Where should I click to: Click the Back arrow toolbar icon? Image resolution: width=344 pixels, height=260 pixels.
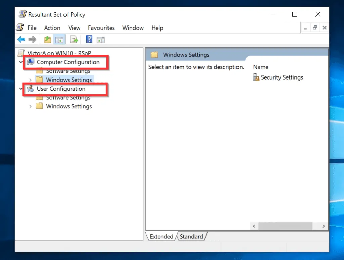pos(21,40)
